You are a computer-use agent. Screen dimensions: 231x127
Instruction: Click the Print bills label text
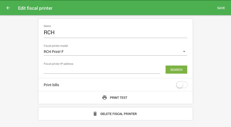(x=51, y=85)
